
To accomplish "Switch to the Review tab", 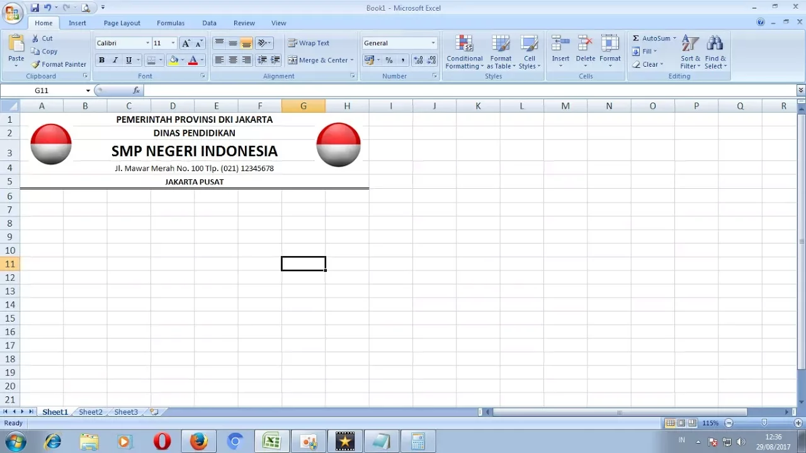I will (x=244, y=23).
